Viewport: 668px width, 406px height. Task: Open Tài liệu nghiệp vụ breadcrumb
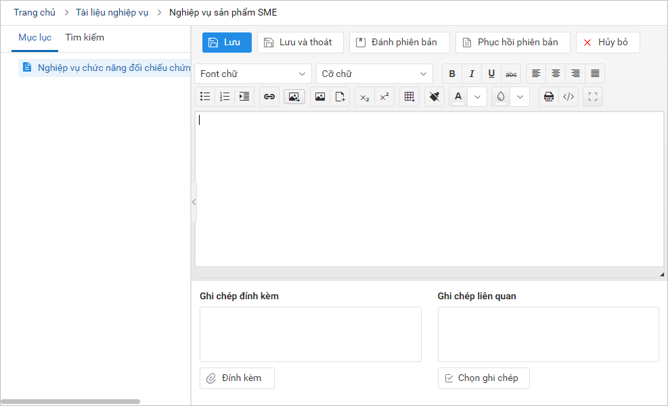(112, 12)
